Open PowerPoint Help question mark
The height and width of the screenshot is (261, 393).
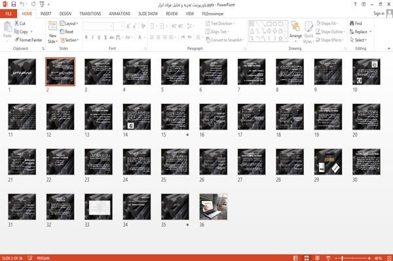click(355, 5)
